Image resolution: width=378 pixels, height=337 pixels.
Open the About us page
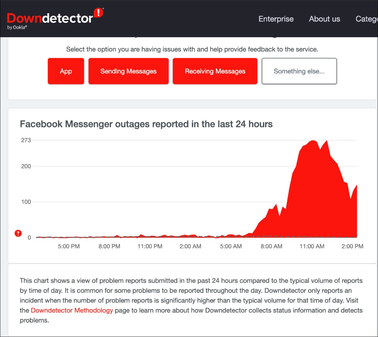(x=324, y=19)
